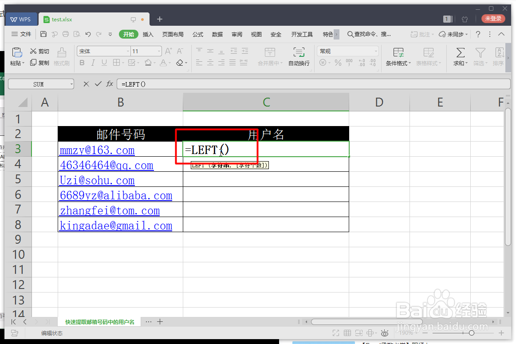Click the 查找命令 search command box
516x344 pixels.
tap(369, 34)
